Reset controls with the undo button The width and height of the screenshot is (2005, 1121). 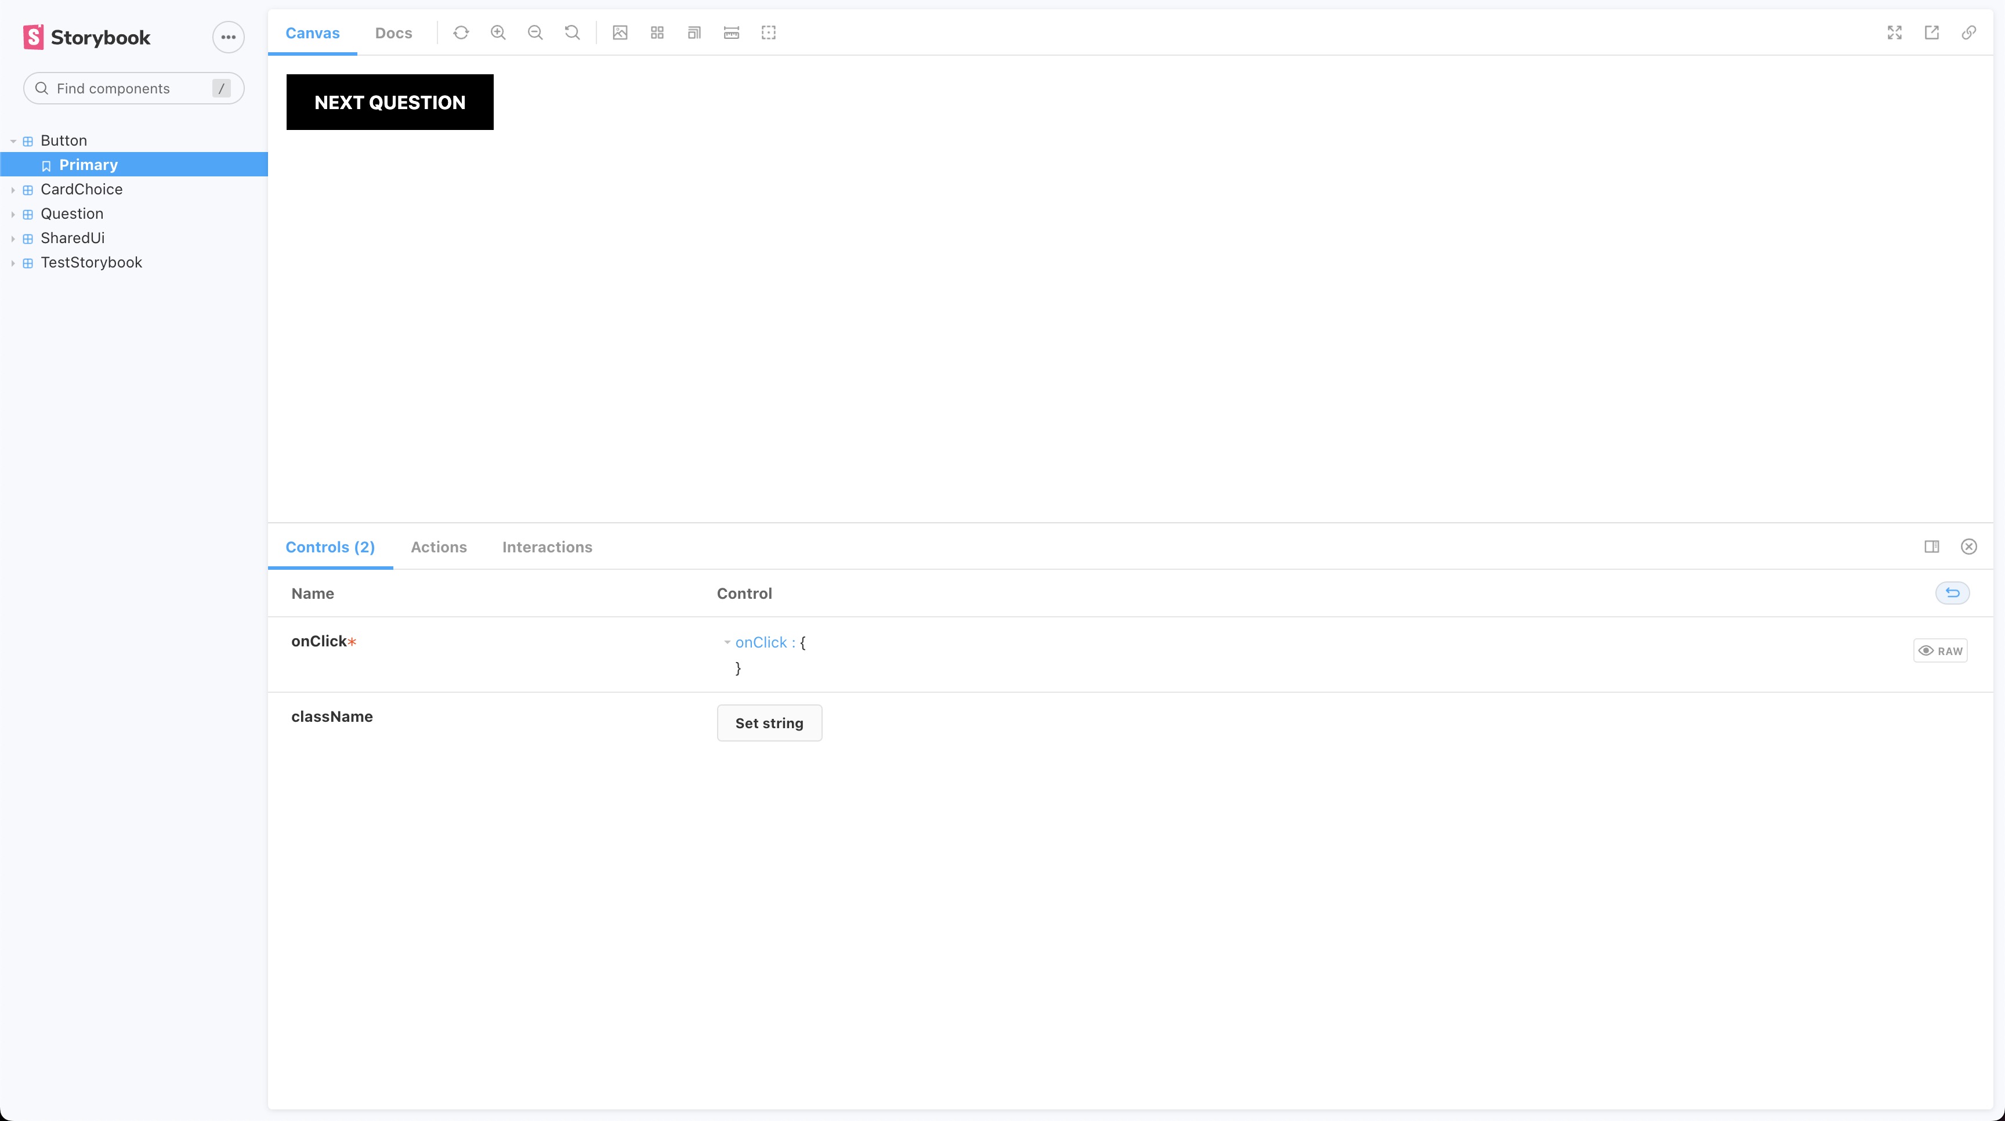(x=1952, y=593)
